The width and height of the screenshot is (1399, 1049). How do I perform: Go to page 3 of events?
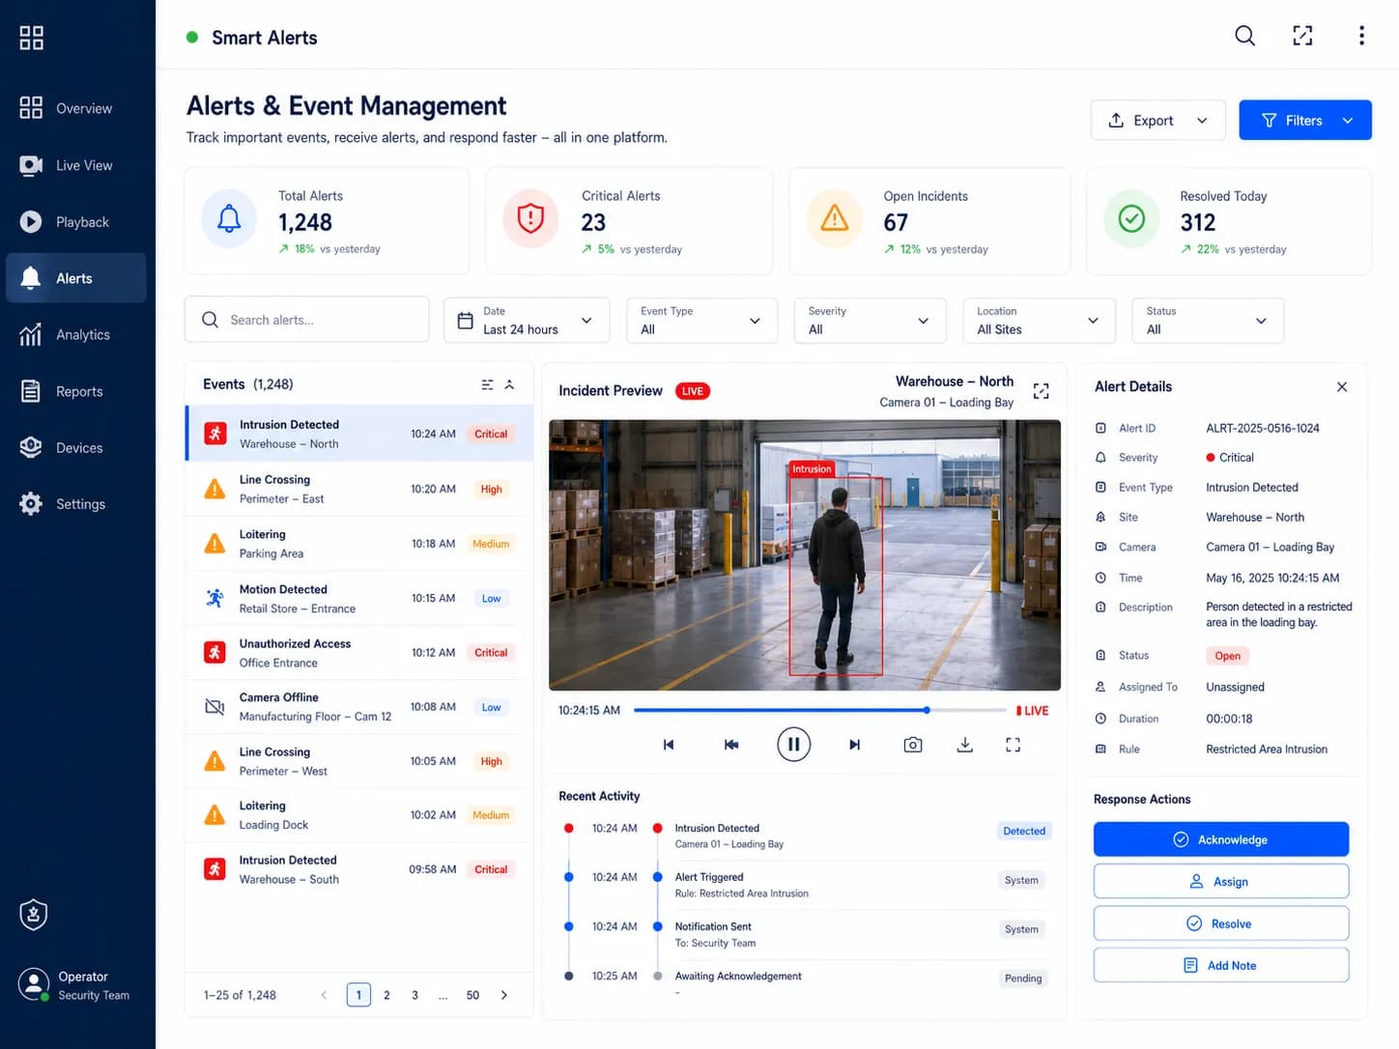coord(414,995)
